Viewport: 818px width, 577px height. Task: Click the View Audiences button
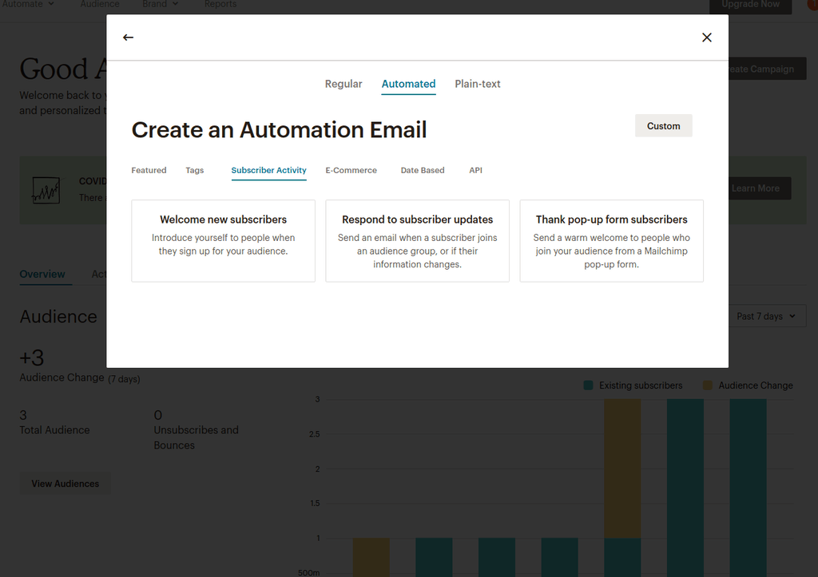pos(66,484)
